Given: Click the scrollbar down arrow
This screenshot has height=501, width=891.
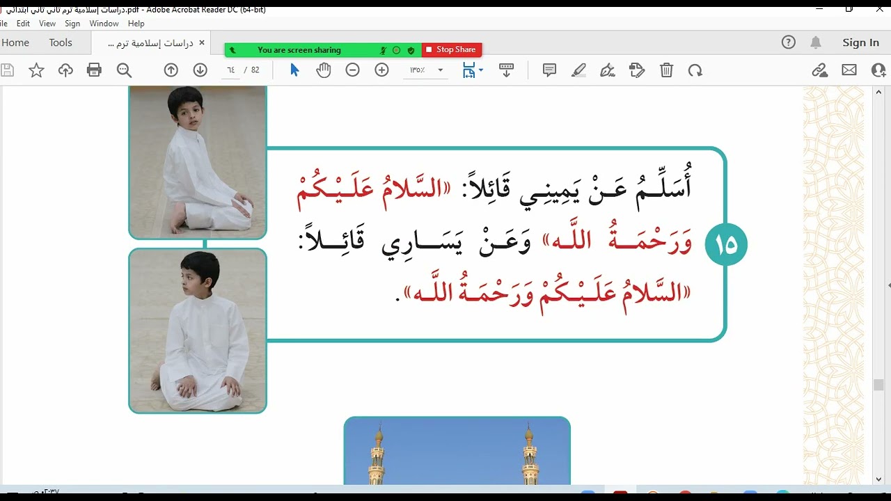Looking at the screenshot, I should (878, 479).
